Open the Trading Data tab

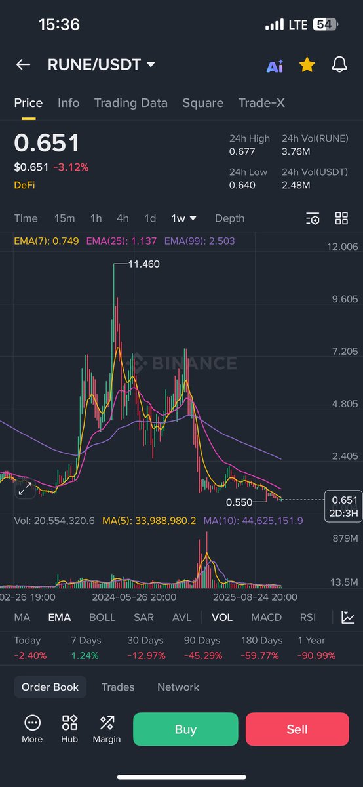click(130, 103)
